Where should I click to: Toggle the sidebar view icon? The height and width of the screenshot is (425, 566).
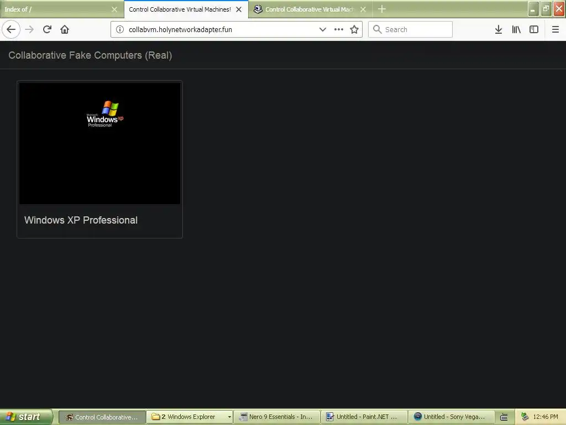[534, 29]
